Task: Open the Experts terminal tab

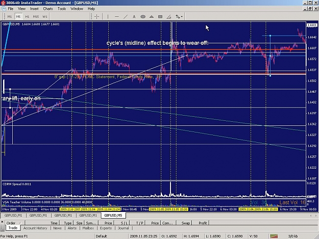Action: click(106, 228)
